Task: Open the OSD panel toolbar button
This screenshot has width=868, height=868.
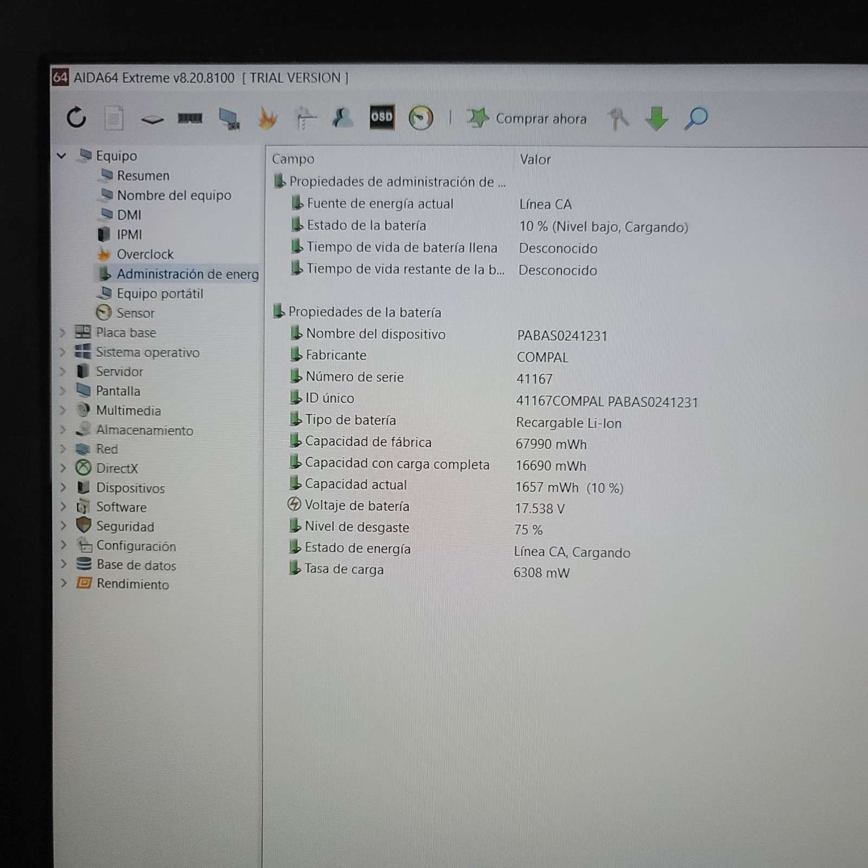Action: pyautogui.click(x=382, y=117)
